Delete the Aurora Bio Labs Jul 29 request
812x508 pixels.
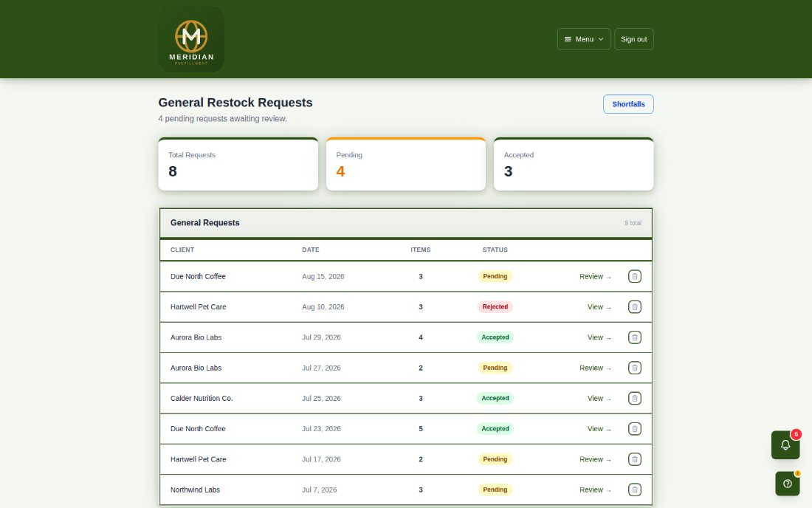point(634,337)
